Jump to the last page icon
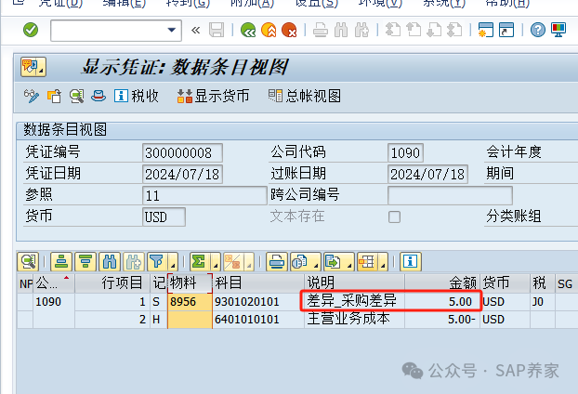 pyautogui.click(x=454, y=30)
